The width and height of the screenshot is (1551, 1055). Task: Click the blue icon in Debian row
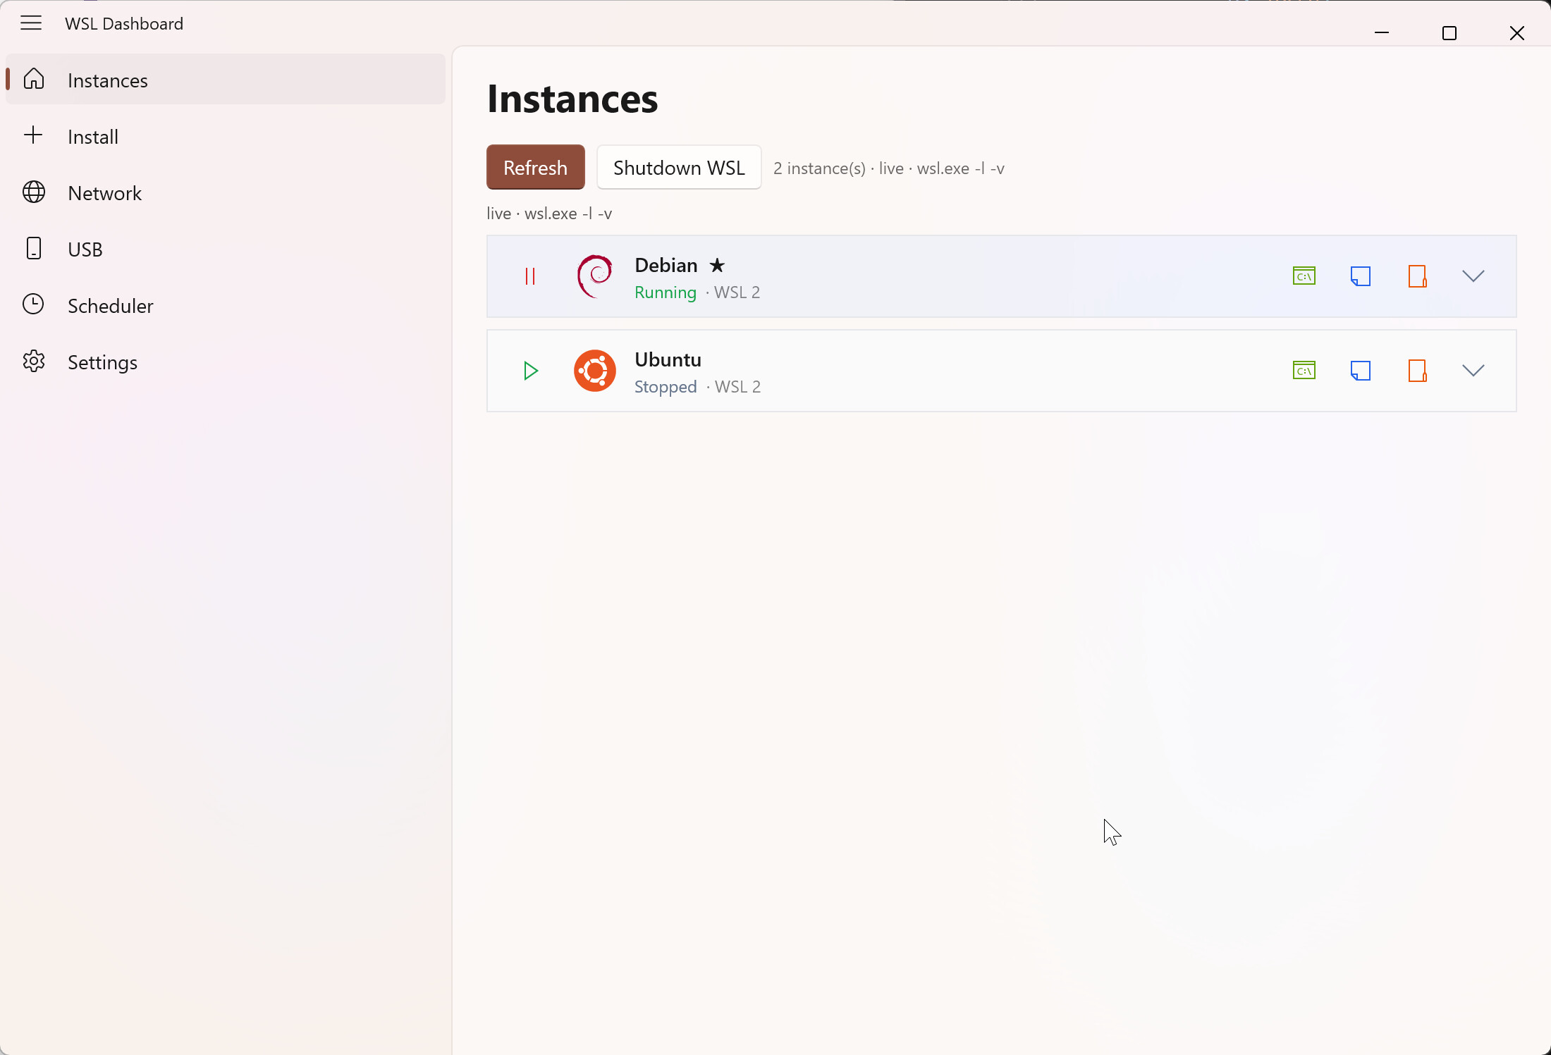[x=1361, y=276]
